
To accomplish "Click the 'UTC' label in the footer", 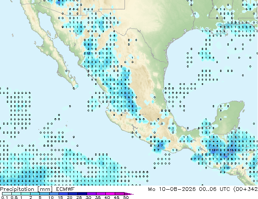I will point(225,189).
